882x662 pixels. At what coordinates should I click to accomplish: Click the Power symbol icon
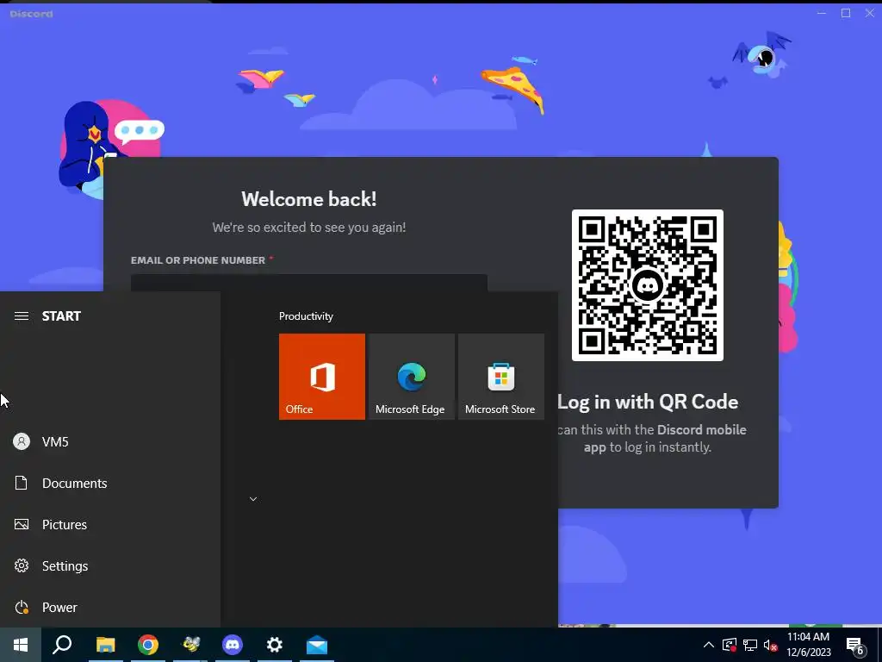click(22, 607)
